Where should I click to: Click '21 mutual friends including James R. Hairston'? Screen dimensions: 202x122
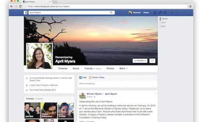coord(51,79)
